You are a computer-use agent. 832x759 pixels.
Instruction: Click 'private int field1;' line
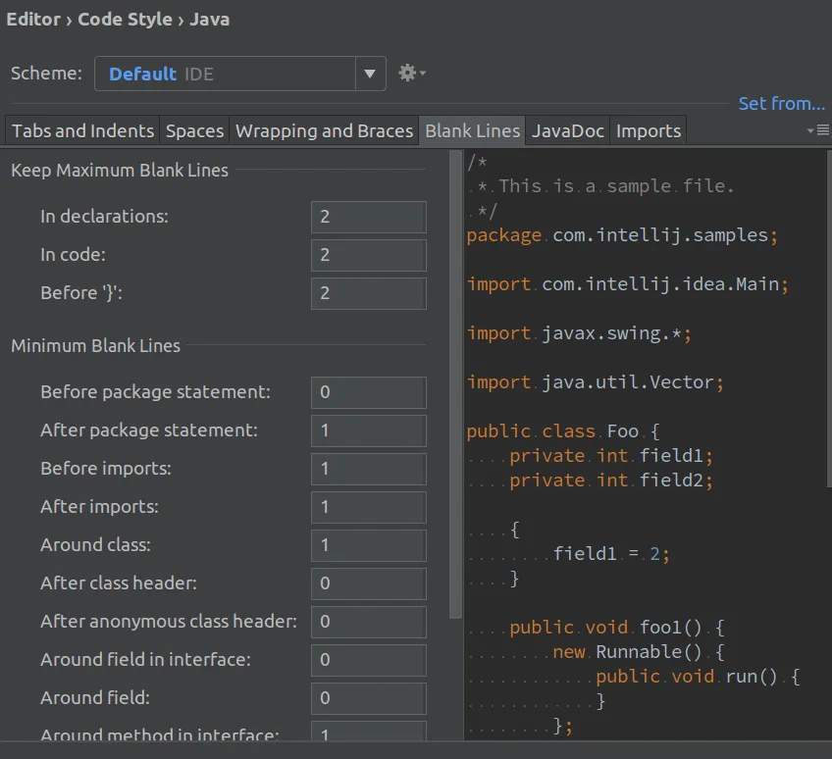pos(611,456)
